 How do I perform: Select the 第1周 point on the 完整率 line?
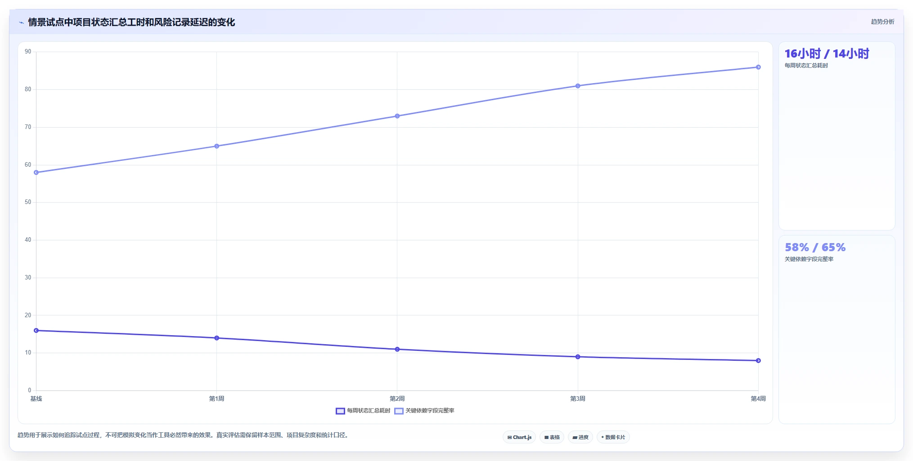tap(217, 146)
